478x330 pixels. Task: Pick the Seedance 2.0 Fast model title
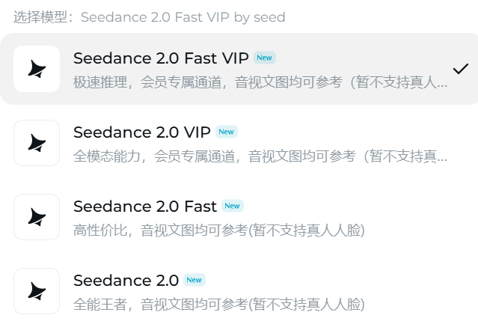coord(145,206)
